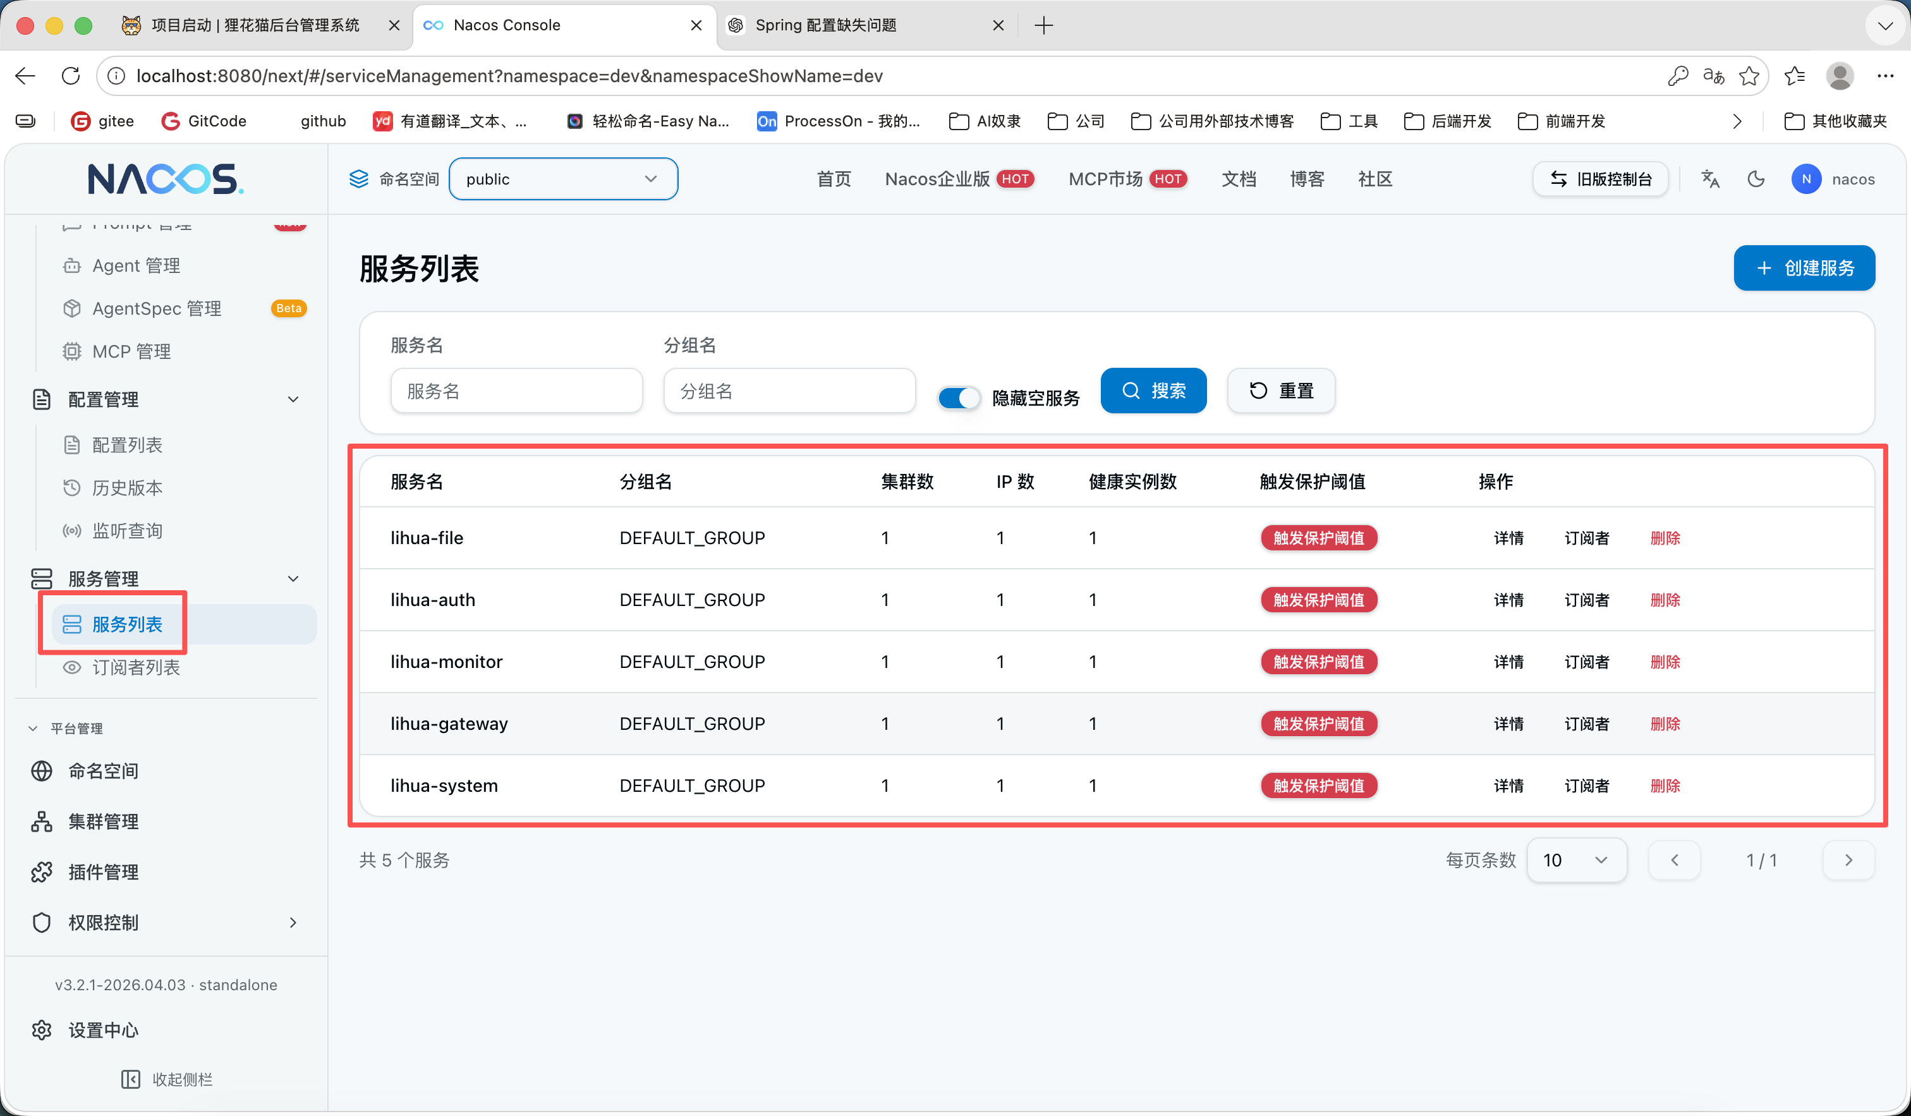View 详情 for lihua-file
Screen dimensions: 1911x1116
(x=1508, y=538)
